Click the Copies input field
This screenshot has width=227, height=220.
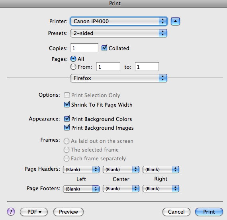pos(84,48)
